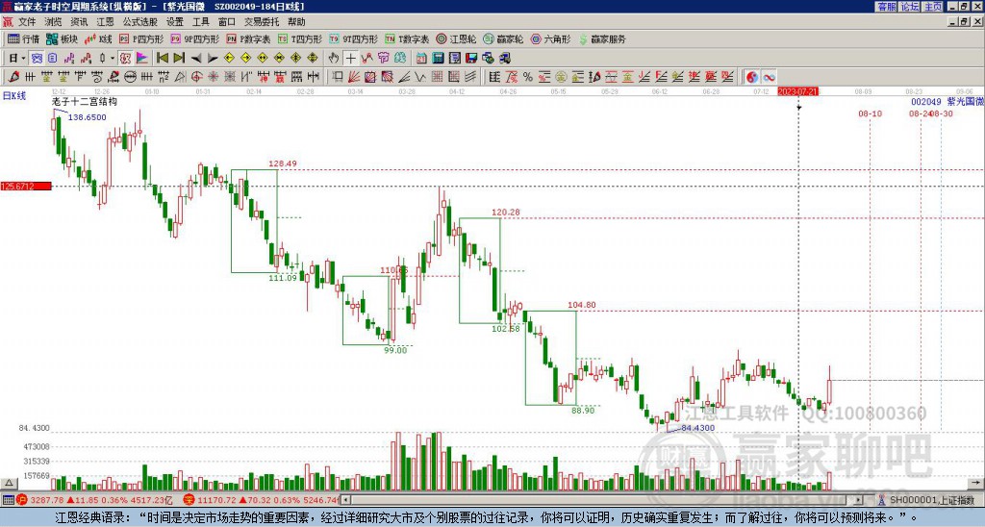
Task: Select the Gann fan lines tool
Action: (x=354, y=77)
